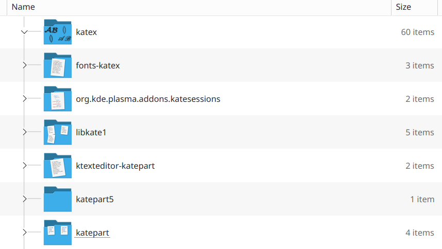Click the katepart5 folder icon
442x249 pixels.
pyautogui.click(x=58, y=199)
